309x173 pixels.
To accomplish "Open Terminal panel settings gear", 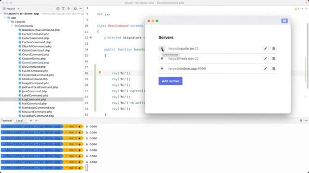I will (301, 121).
